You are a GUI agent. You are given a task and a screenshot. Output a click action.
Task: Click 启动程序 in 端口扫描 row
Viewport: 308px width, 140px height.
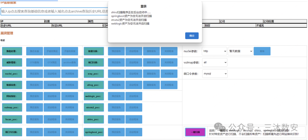pos(134,62)
